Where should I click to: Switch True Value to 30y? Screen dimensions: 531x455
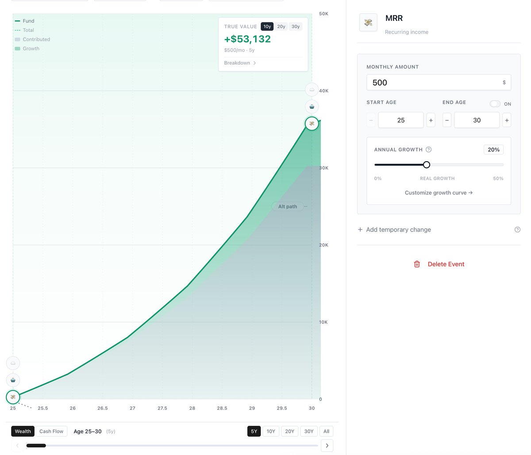coord(296,27)
